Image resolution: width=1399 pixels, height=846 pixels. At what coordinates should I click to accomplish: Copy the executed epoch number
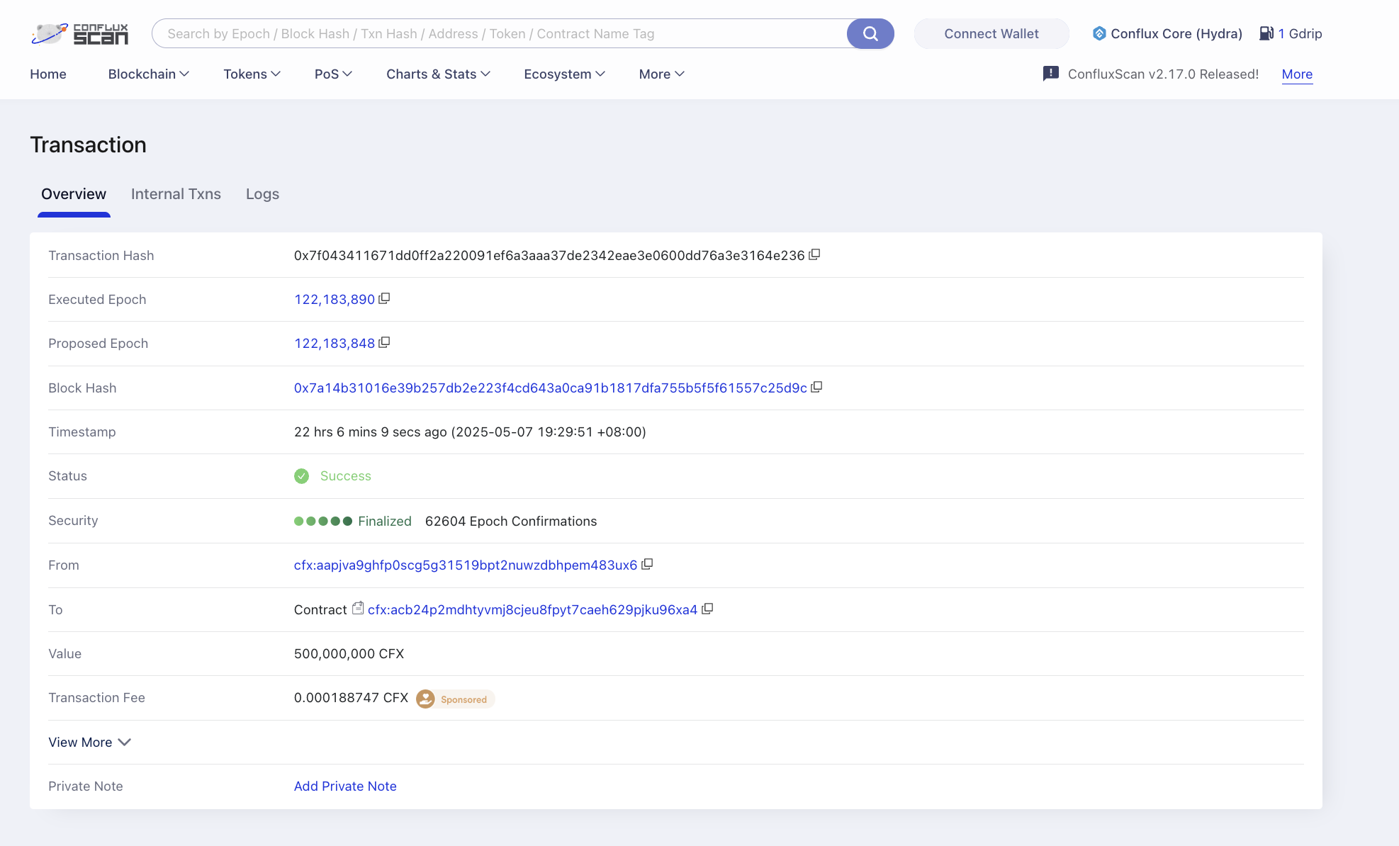click(x=384, y=298)
